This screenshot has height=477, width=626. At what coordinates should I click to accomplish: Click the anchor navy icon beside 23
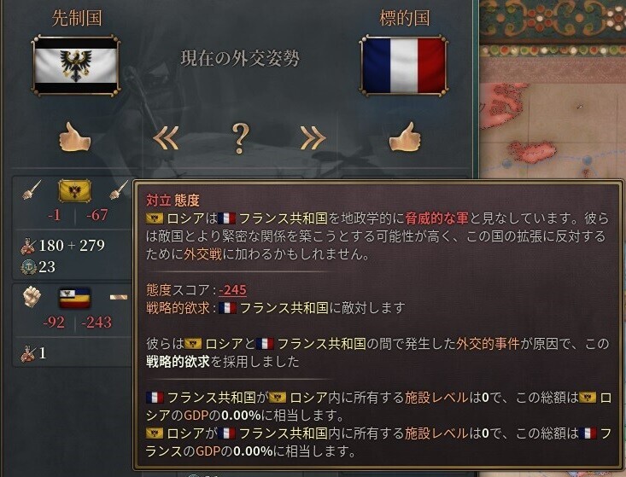[x=29, y=267]
